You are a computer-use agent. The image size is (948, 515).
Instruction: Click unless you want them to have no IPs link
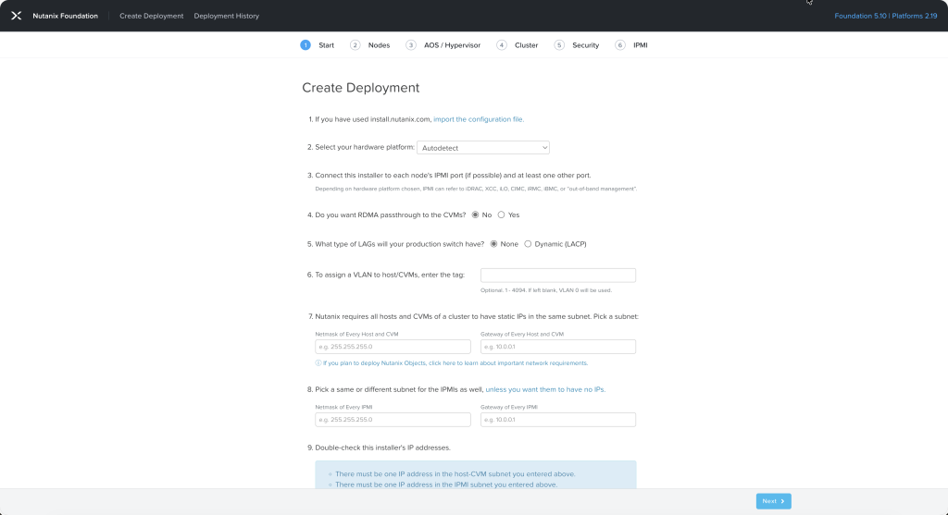tap(545, 389)
